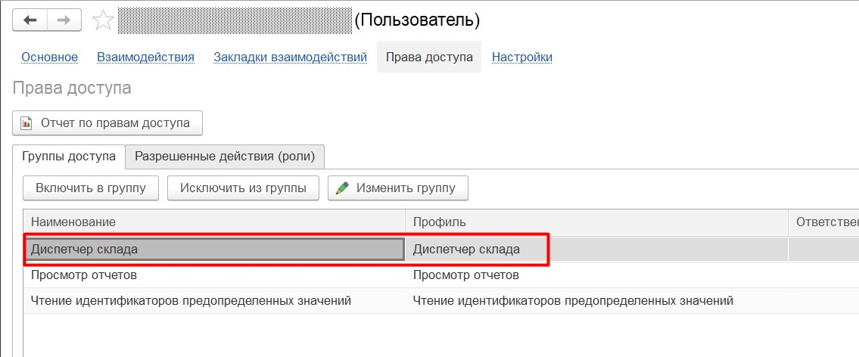Go to Закладки взаимодействий link
This screenshot has width=859, height=357.
click(x=291, y=57)
